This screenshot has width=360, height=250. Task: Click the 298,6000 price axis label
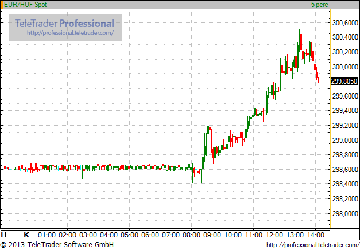click(x=345, y=170)
